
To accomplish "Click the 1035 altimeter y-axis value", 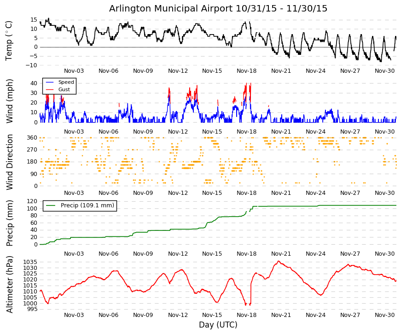I will pos(30,262).
